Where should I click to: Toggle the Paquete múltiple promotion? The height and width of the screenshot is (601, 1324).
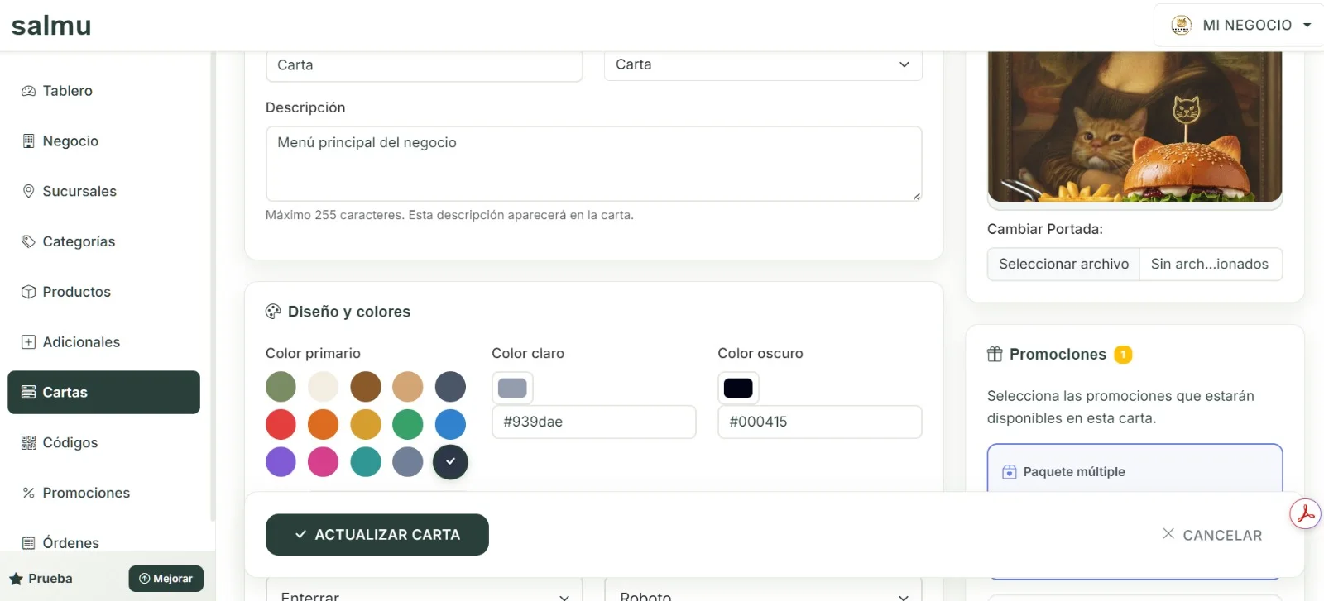click(x=1134, y=471)
